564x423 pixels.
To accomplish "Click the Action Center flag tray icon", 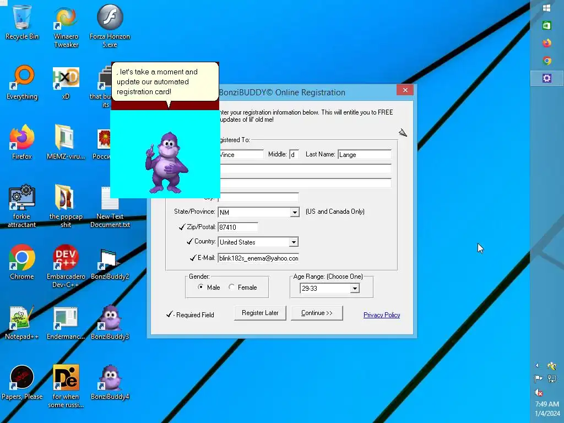I will 539,378.
